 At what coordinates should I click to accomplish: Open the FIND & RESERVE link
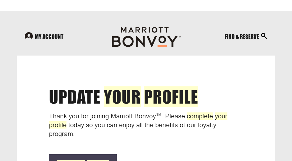coord(242,37)
